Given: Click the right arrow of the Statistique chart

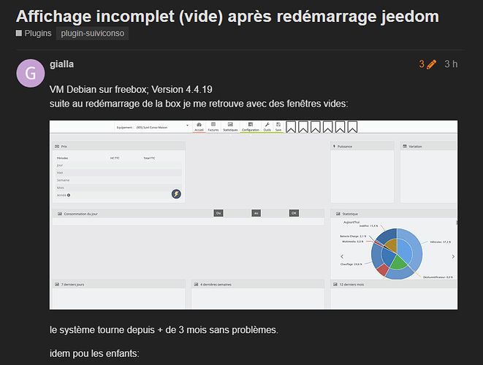Looking at the screenshot, I should [x=453, y=256].
